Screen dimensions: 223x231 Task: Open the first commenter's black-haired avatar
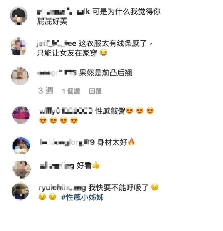tap(19, 16)
